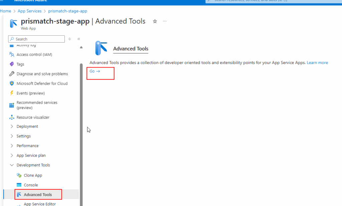342x206 pixels.
Task: Click the Events (preview) lightning icon
Action: click(x=12, y=93)
